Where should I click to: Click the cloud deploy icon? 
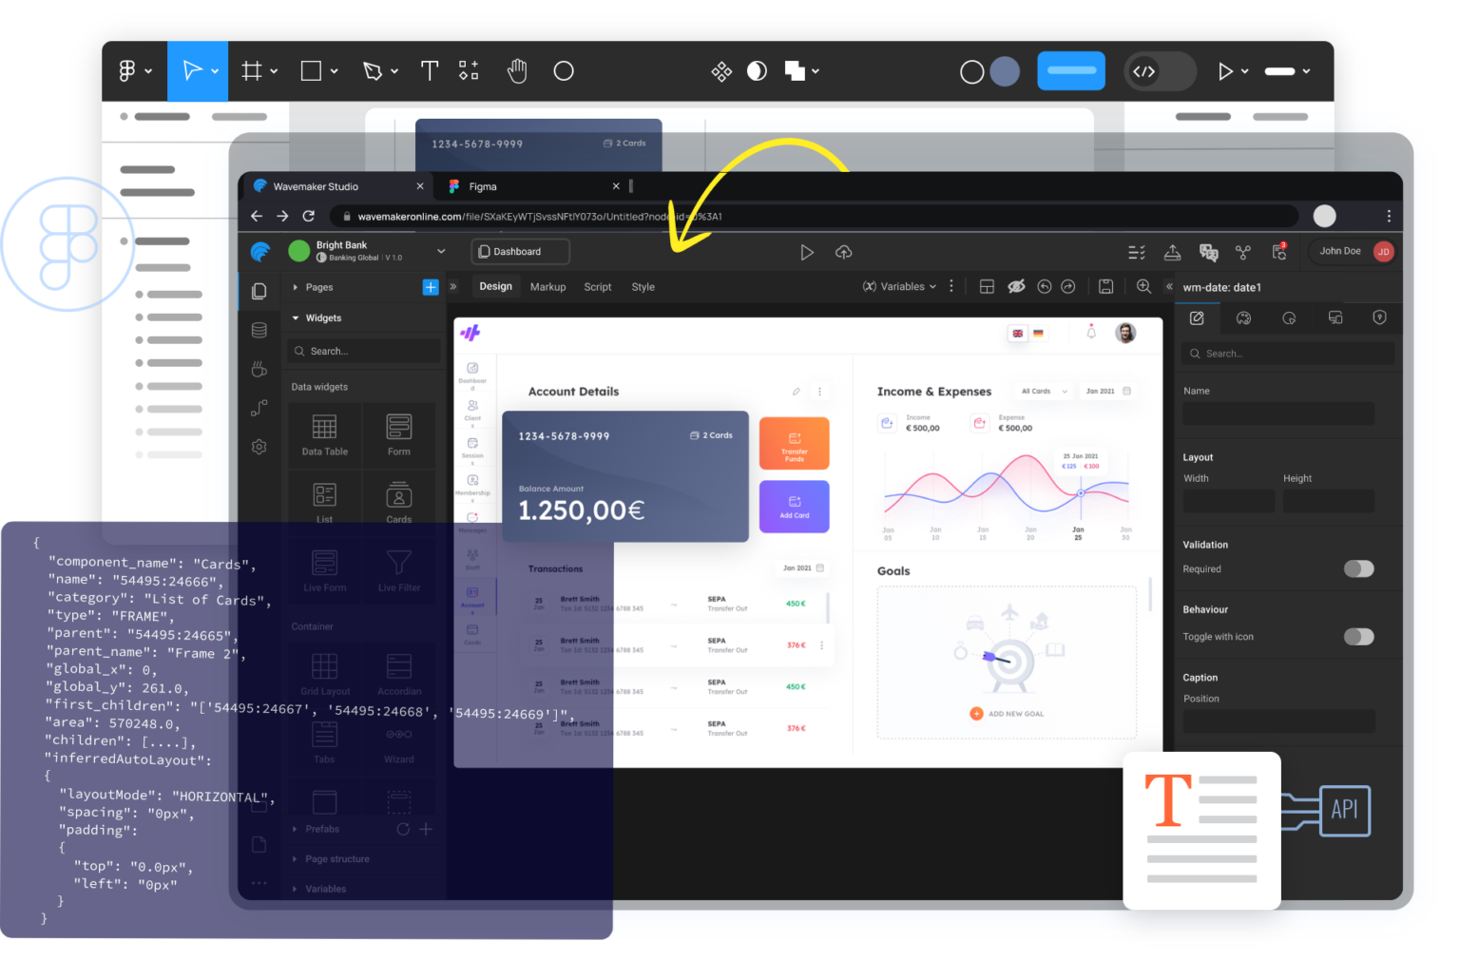pos(843,252)
